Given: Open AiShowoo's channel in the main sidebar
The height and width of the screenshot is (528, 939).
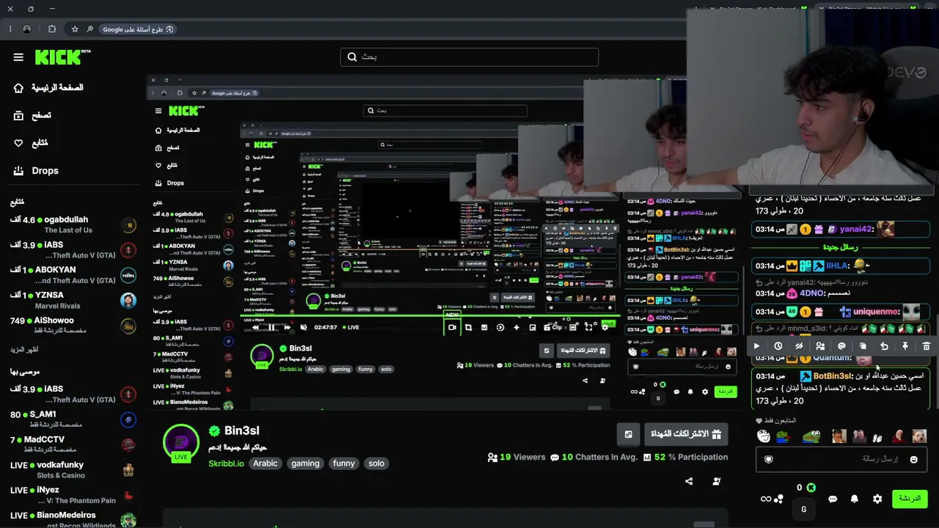Looking at the screenshot, I should 73,325.
